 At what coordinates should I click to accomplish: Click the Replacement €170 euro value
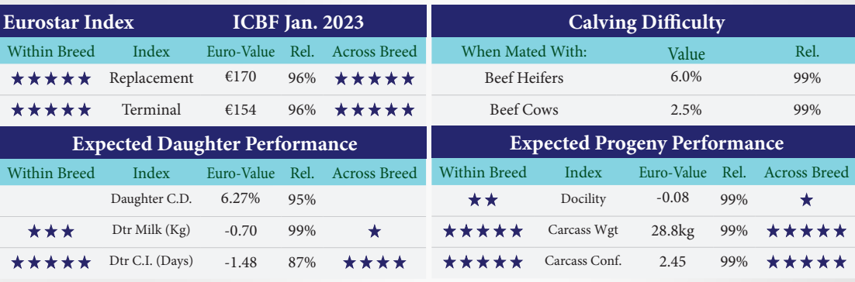click(x=240, y=77)
